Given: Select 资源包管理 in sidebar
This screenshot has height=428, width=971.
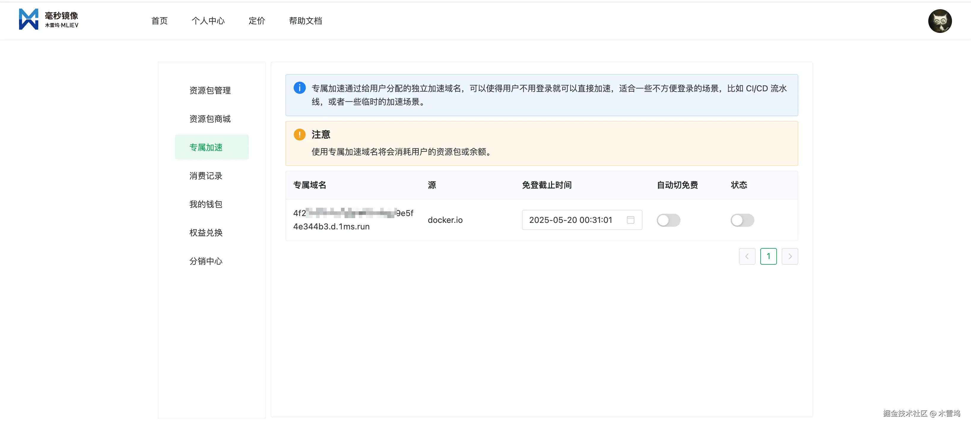Looking at the screenshot, I should click(210, 90).
